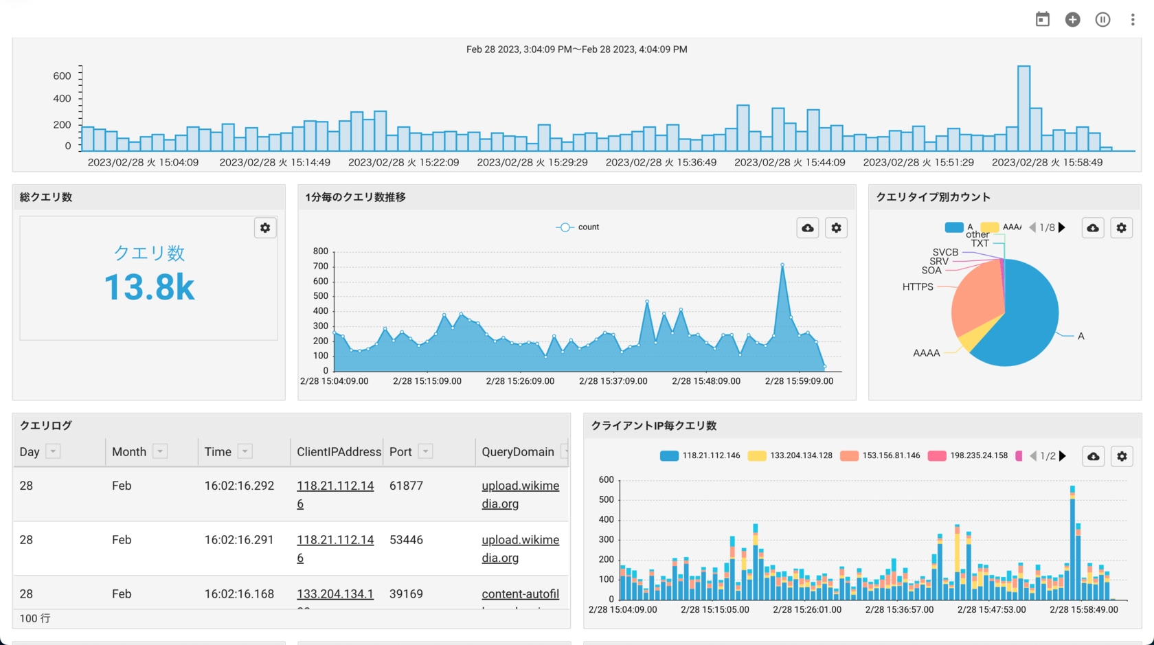Click the クエリログ panel title
This screenshot has height=645, width=1154.
(x=46, y=425)
